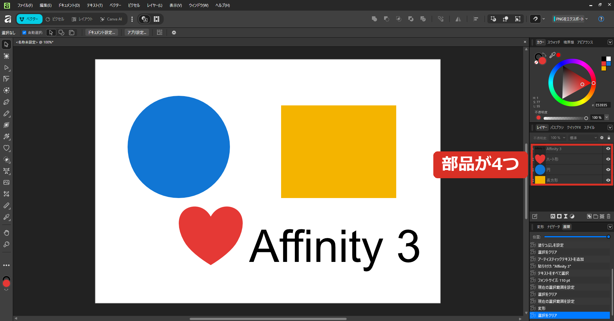Screen dimensions: 614x321
Task: Hide the 長方形 layer
Action: point(608,180)
